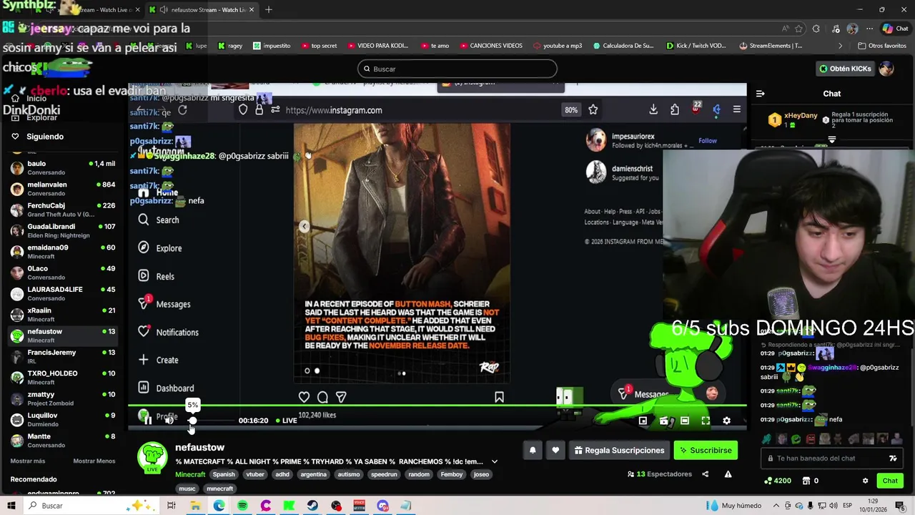
Task: Expand bookmarks overflow chevron
Action: point(841,46)
